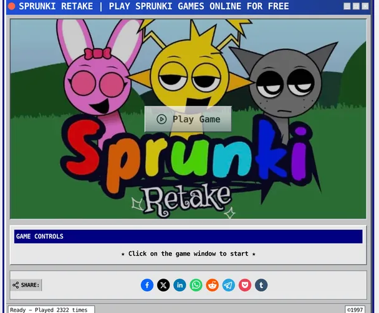Click the ©1997 status text

coord(355,310)
